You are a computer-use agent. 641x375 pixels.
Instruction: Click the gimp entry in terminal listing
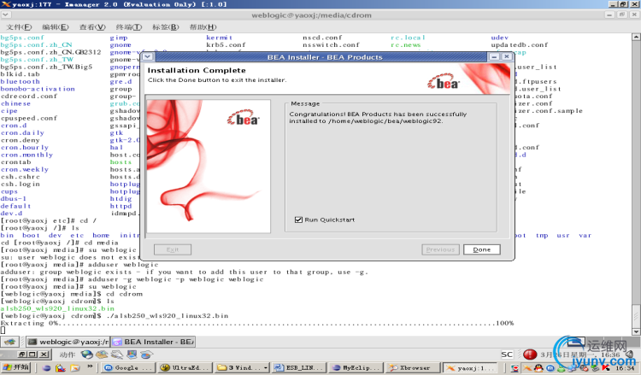click(119, 38)
